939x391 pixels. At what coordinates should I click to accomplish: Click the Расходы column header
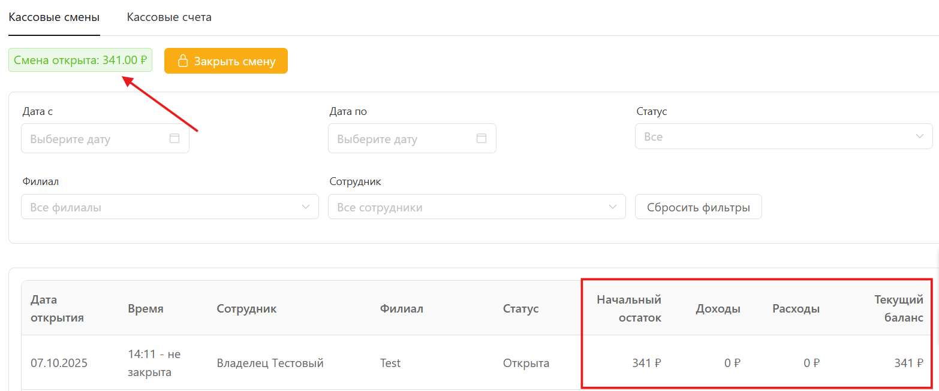point(796,308)
